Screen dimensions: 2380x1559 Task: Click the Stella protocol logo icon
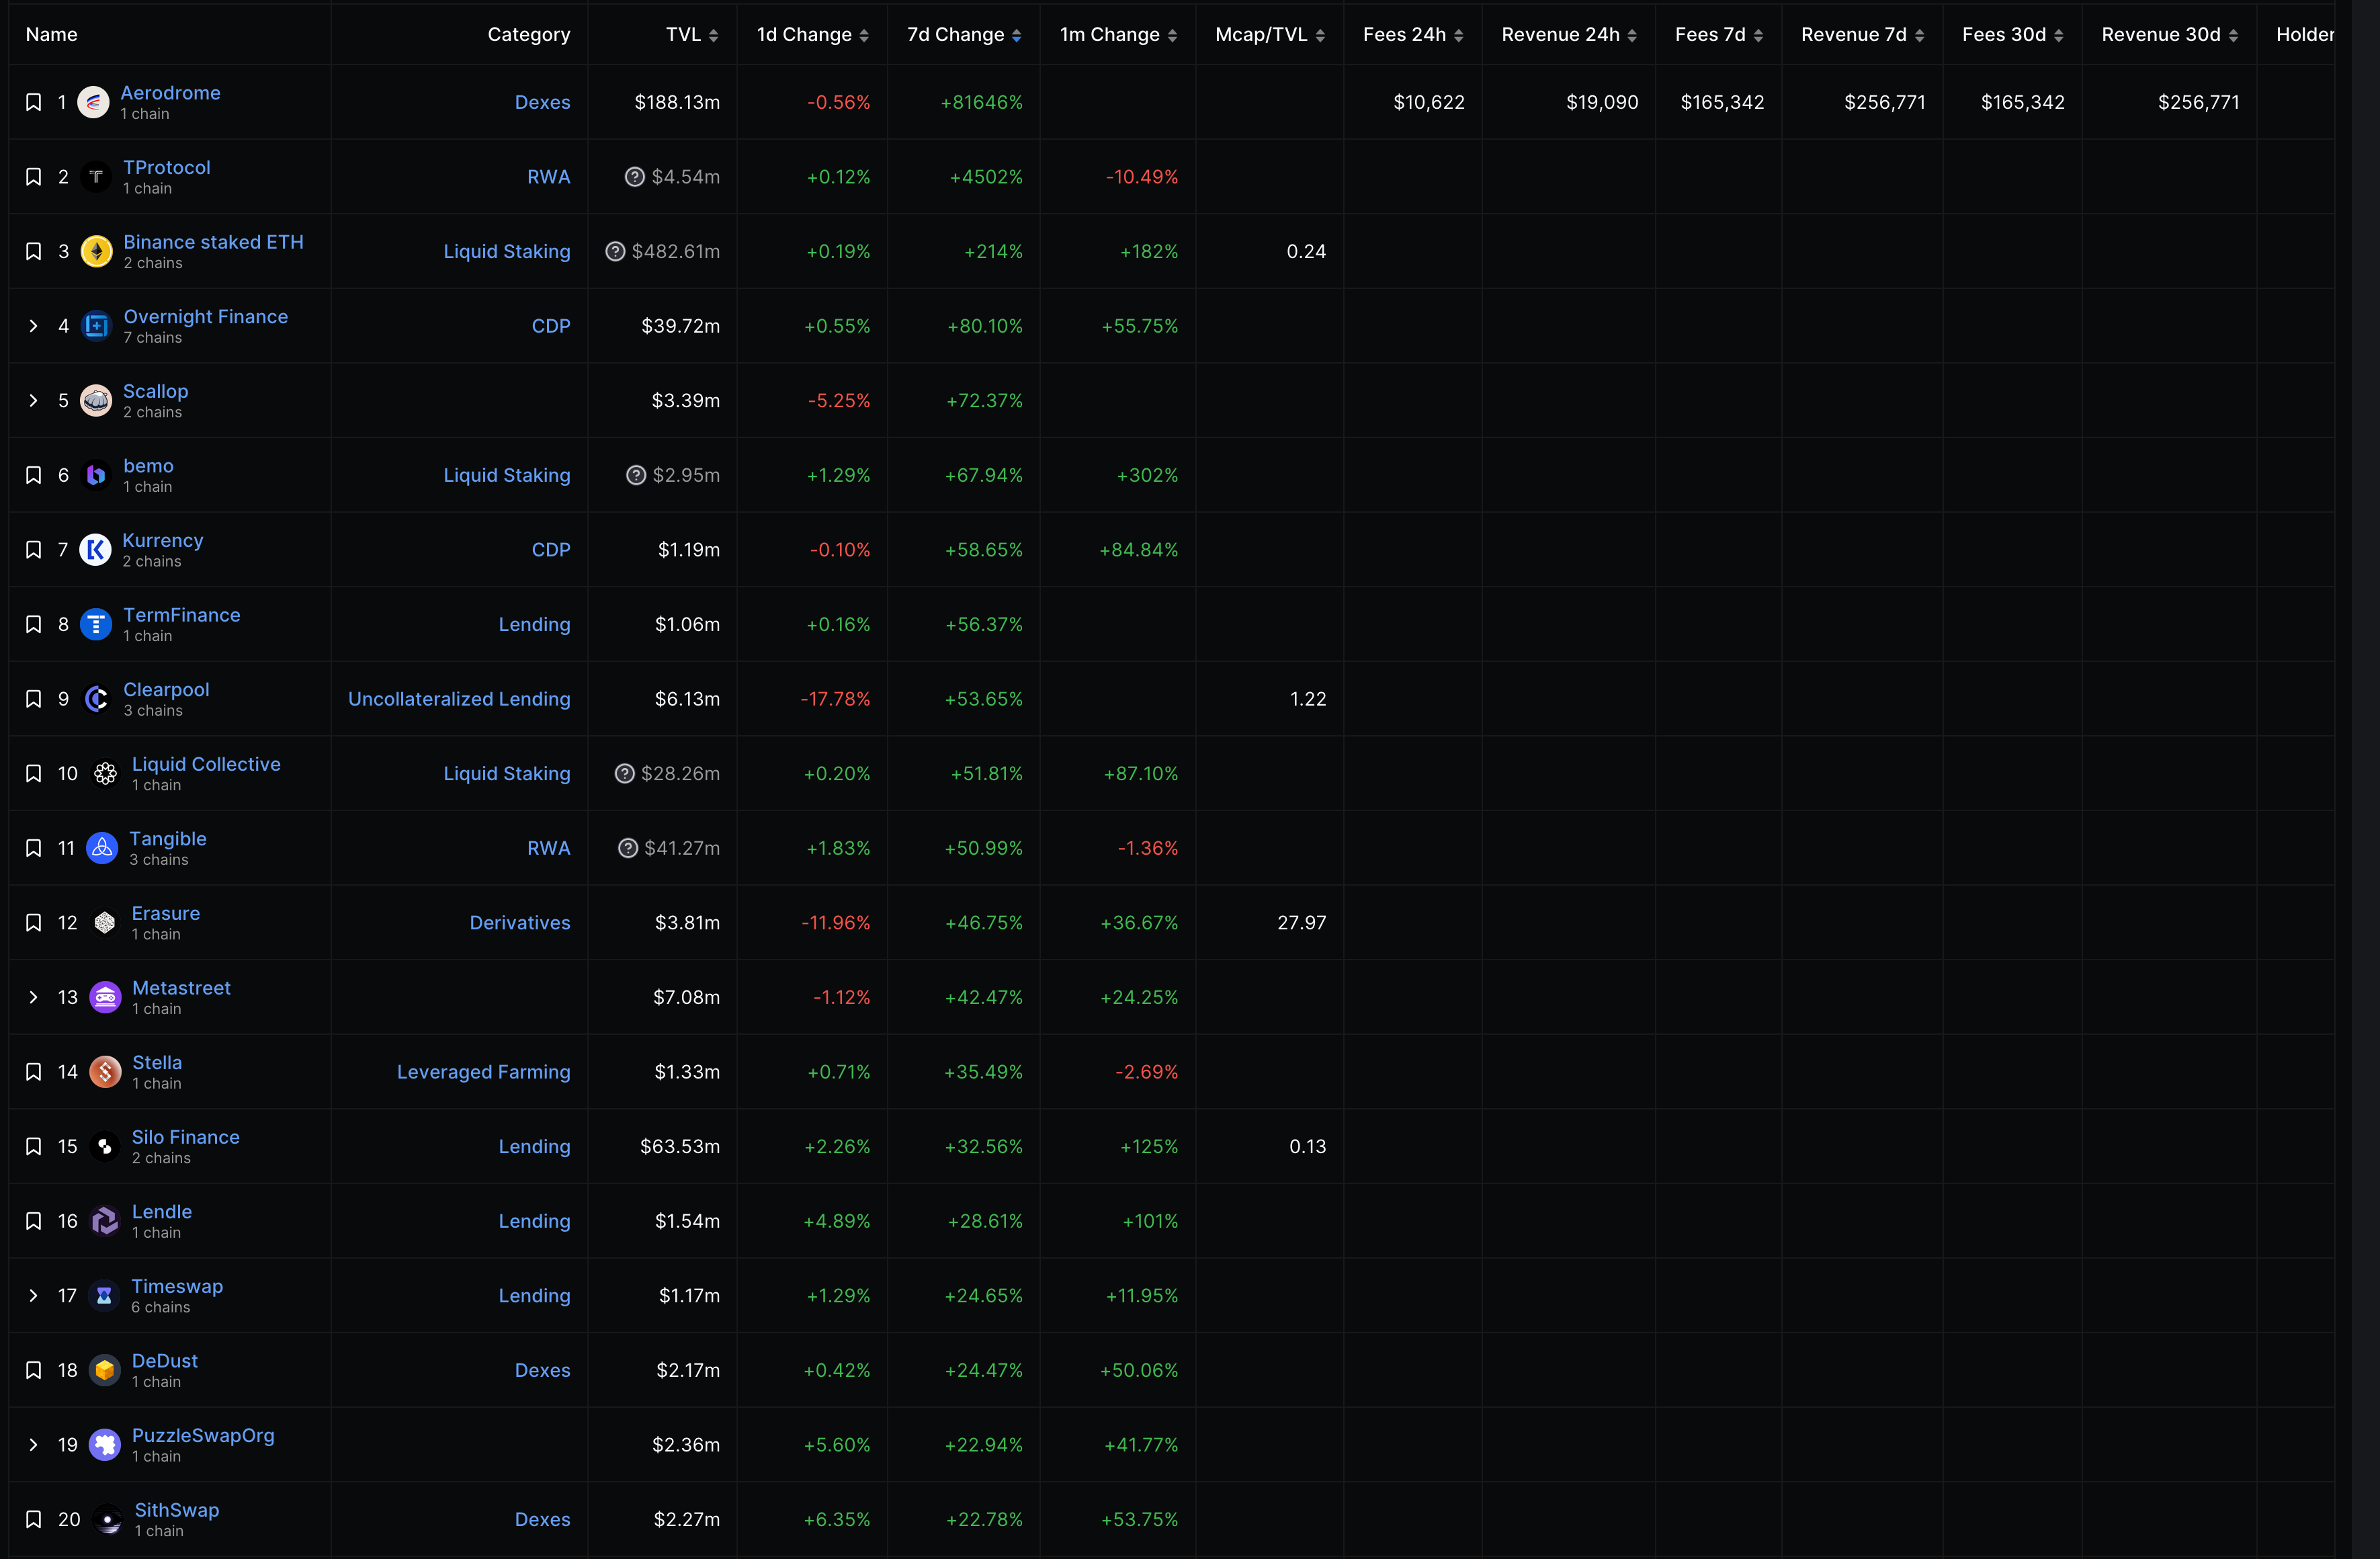pyautogui.click(x=105, y=1072)
